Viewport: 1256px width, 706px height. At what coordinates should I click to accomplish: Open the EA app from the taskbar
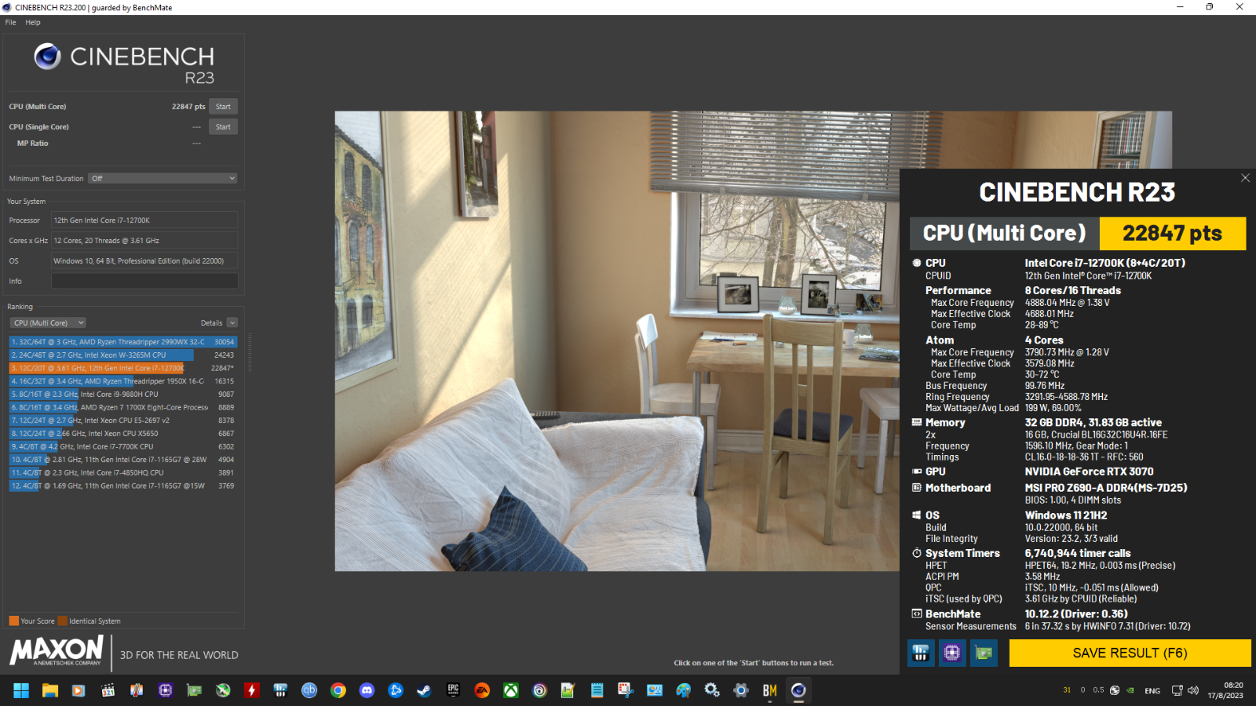(482, 690)
